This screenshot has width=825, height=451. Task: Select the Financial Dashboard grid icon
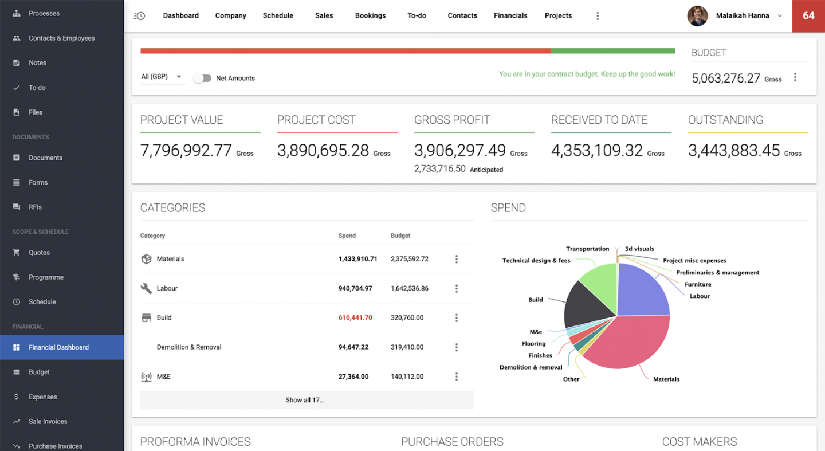click(x=17, y=347)
